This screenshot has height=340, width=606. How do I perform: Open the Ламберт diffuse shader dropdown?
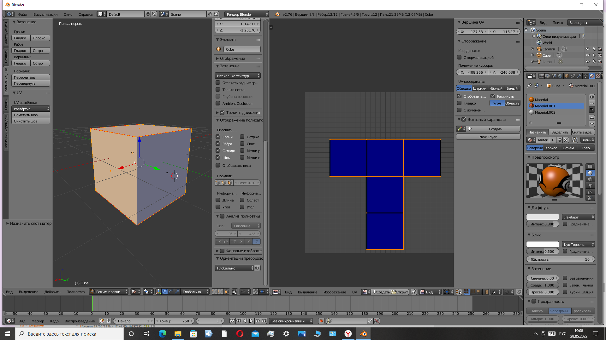578,217
